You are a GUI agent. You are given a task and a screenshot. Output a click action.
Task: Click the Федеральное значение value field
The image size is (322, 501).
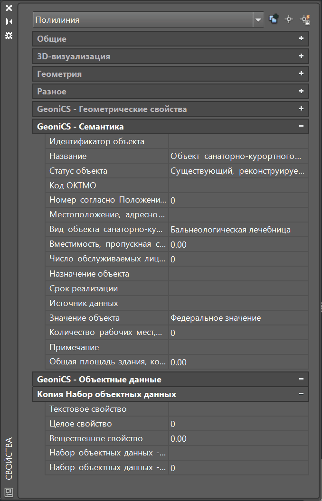pyautogui.click(x=238, y=318)
